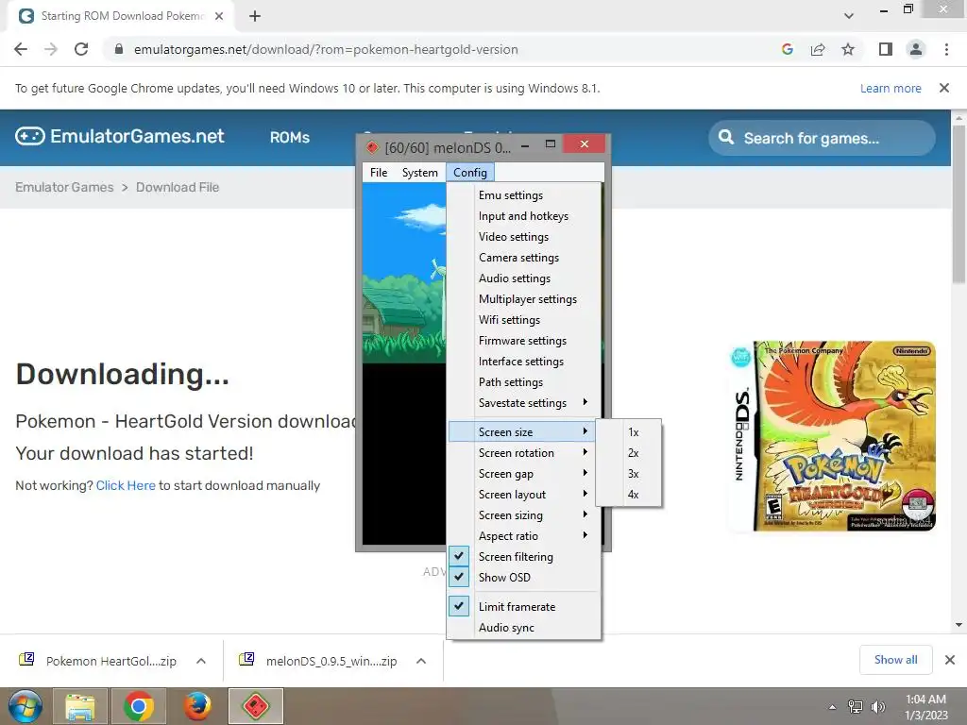Screen dimensions: 967x725
Task: Expand Screen sizing submenu
Action: (523, 515)
